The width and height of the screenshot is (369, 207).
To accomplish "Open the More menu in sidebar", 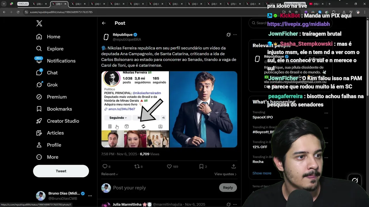I will pyautogui.click(x=47, y=157).
